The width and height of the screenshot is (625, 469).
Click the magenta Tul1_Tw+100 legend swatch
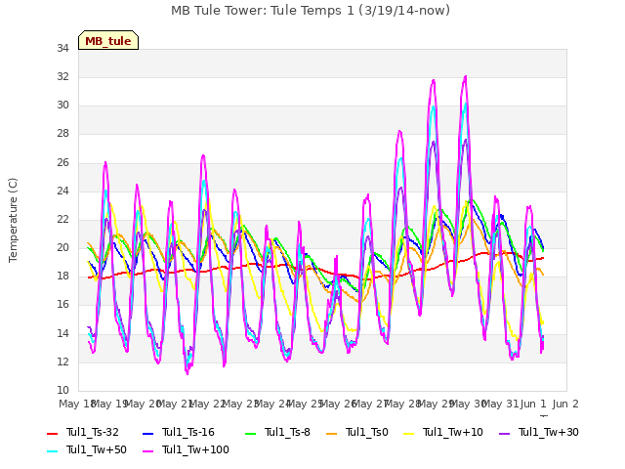(x=147, y=450)
